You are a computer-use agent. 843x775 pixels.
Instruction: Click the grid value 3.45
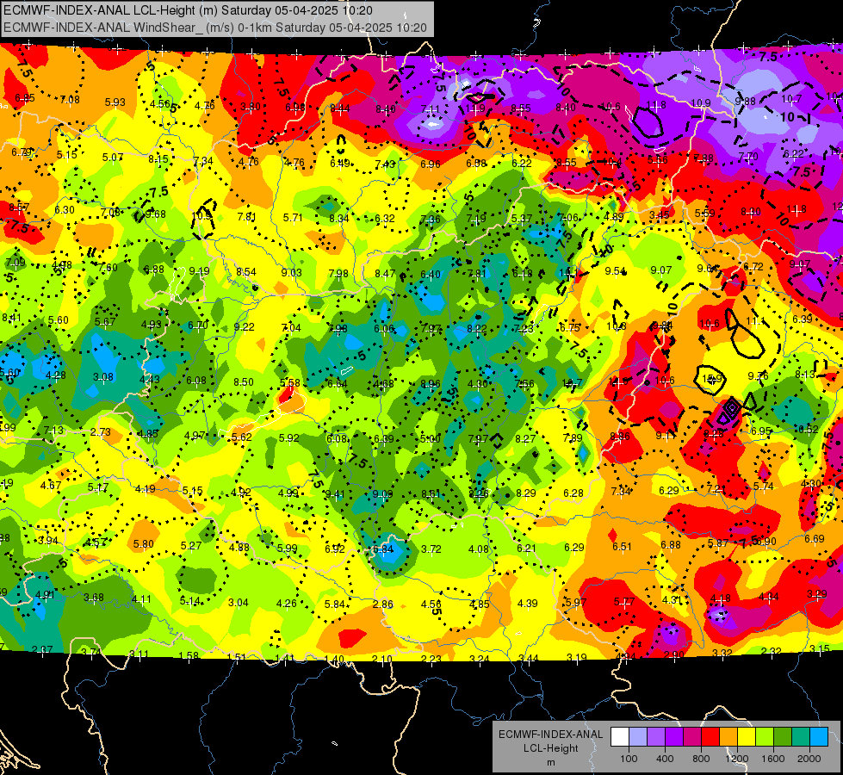coord(659,215)
